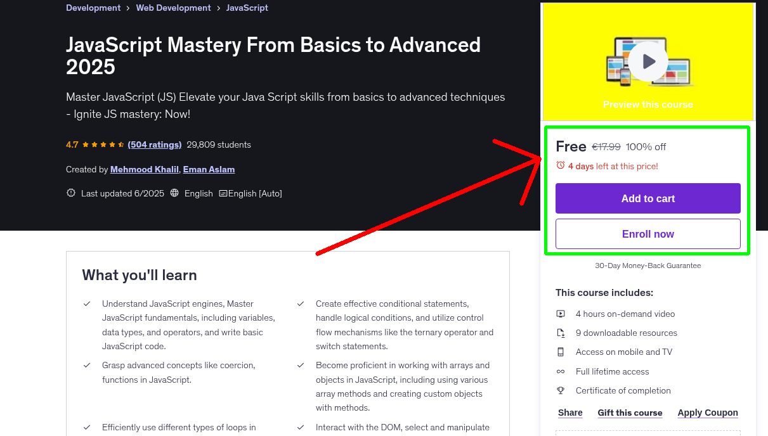The width and height of the screenshot is (768, 436).
Task: Click the Enroll now button
Action: click(648, 234)
